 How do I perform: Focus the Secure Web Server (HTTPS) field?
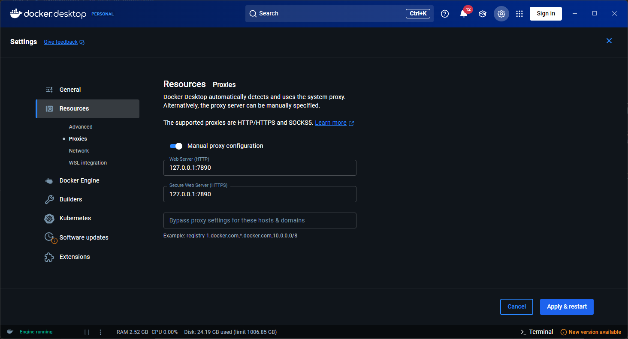point(260,194)
